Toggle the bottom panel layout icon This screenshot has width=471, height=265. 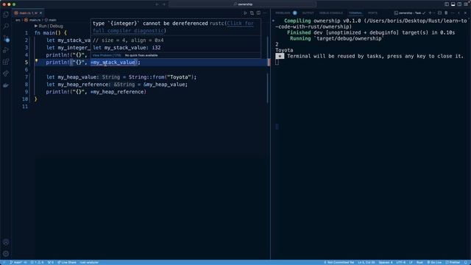[x=453, y=4]
